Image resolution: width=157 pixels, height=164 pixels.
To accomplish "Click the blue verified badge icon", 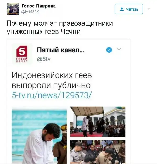I will [109, 50].
